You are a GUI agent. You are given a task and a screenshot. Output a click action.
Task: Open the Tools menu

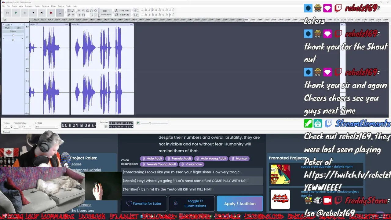click(68, 6)
